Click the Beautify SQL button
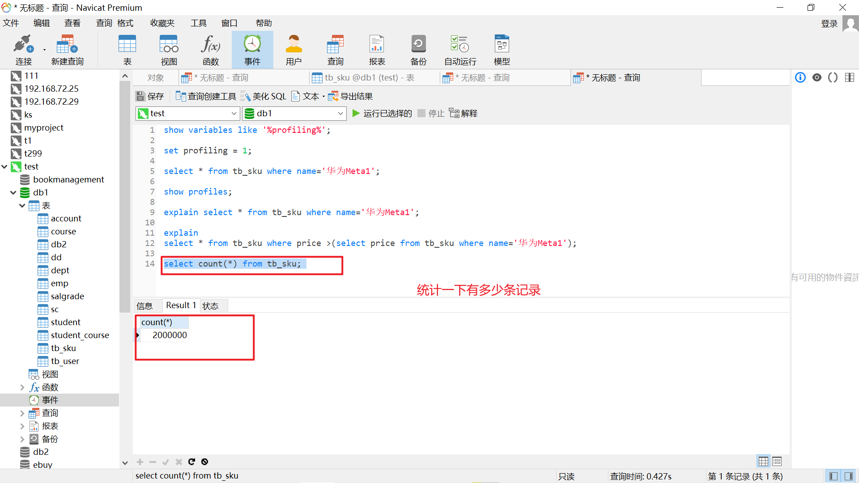This screenshot has height=483, width=859. click(264, 96)
